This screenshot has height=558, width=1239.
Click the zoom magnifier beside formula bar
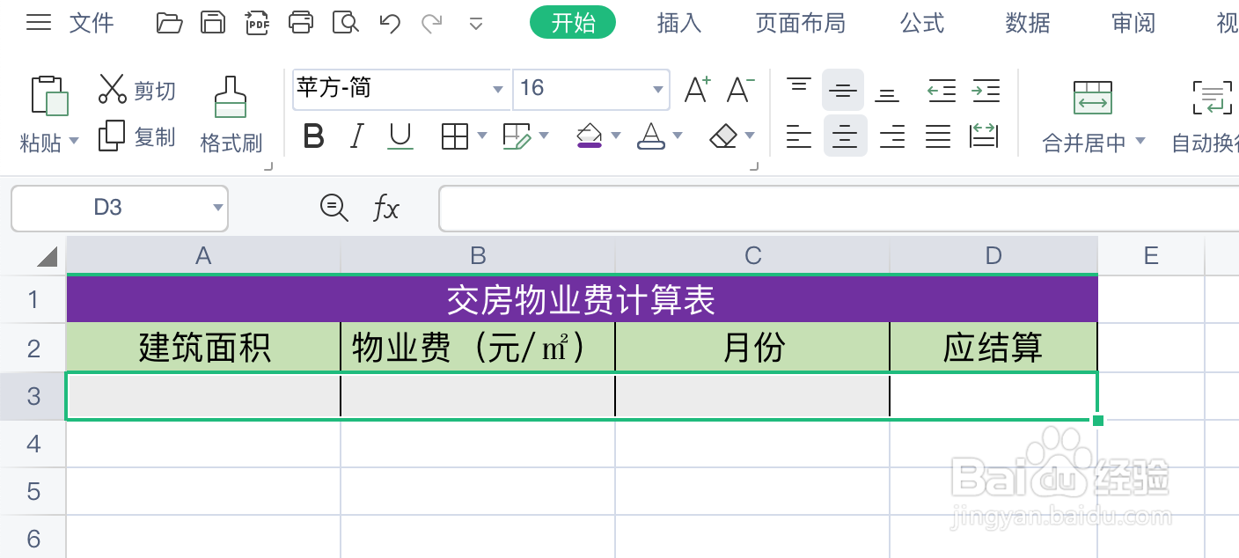click(x=334, y=208)
